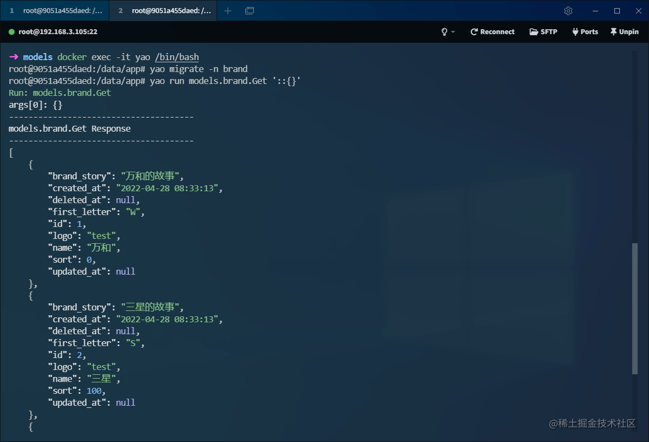Minimize the terminal window
649x442 pixels.
tap(595, 11)
